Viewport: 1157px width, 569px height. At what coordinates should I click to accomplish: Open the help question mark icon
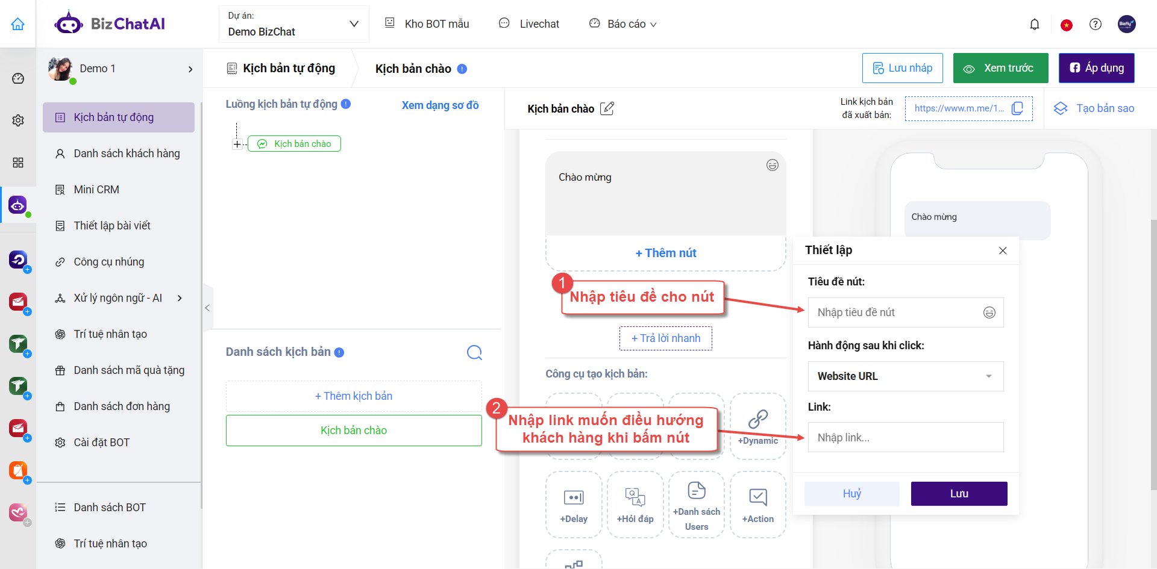[1096, 24]
